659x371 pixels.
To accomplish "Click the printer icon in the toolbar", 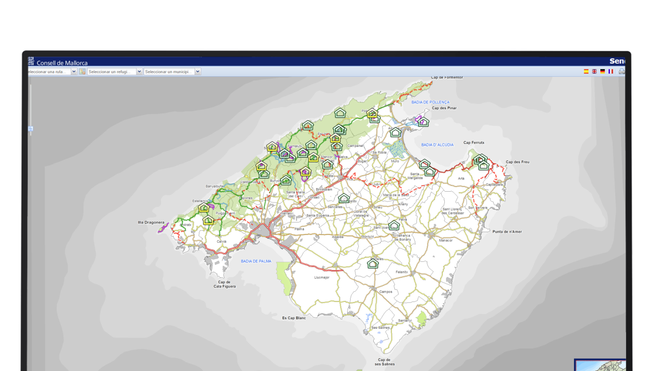I will coord(622,72).
